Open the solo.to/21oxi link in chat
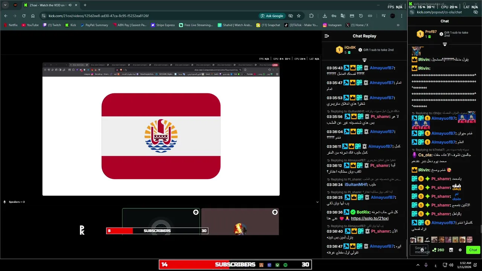Image resolution: width=482 pixels, height=271 pixels. (x=369, y=218)
